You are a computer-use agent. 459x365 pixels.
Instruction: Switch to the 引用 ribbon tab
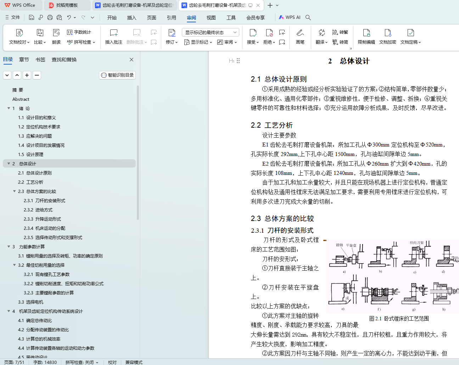point(172,18)
